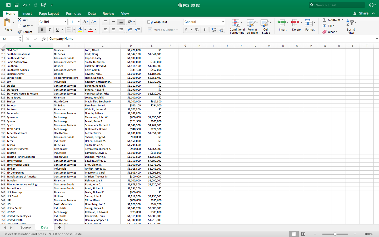Open the Review tab

[x=108, y=13]
